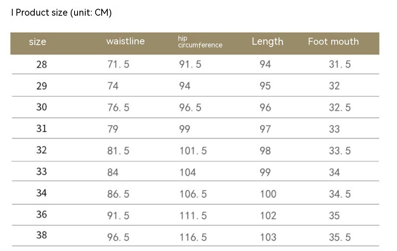Click the "Length" column header
This screenshot has height=251, width=397.
tap(267, 42)
